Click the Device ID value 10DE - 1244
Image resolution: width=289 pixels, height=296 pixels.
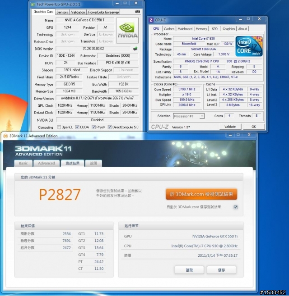point(66,56)
